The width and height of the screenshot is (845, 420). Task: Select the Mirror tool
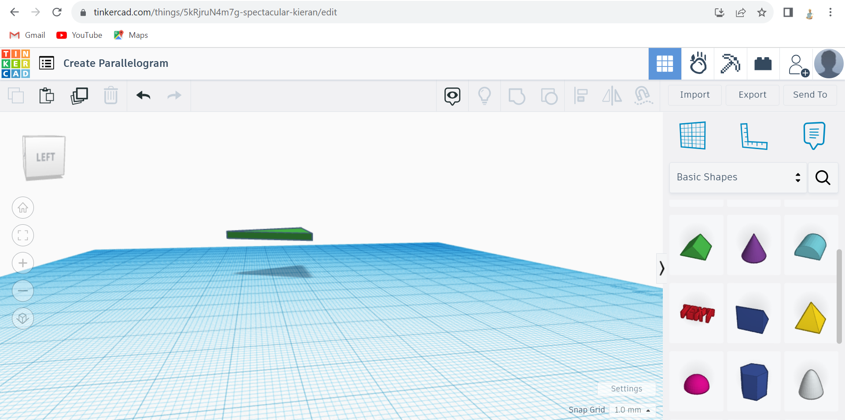pos(612,95)
